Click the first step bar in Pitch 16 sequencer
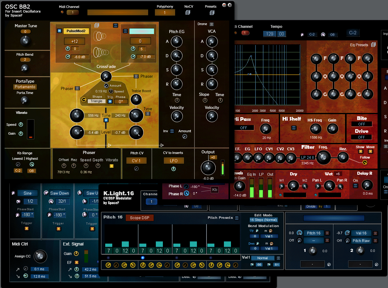The height and width of the screenshot is (288, 388). pyautogui.click(x=109, y=245)
